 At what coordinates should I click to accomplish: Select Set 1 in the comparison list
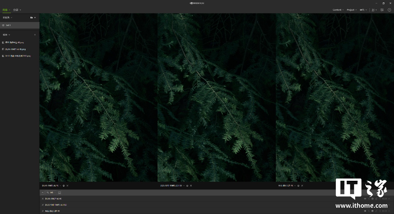point(8,25)
